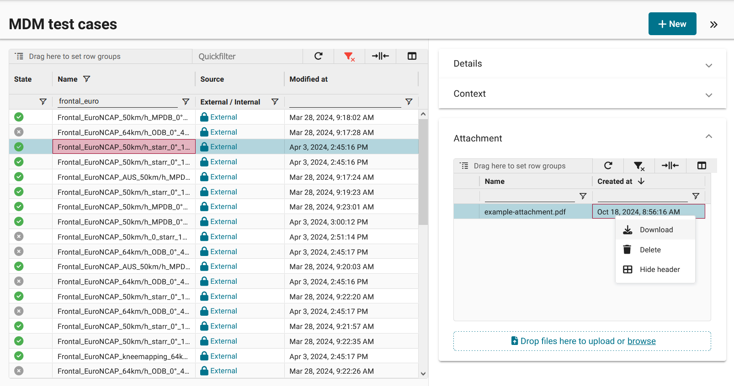
Task: Click date Mar 28, 2024, 9:23:01 AM
Action: click(331, 207)
